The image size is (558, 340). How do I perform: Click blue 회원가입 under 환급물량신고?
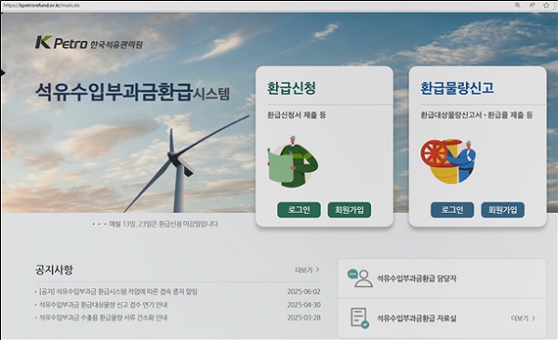502,210
